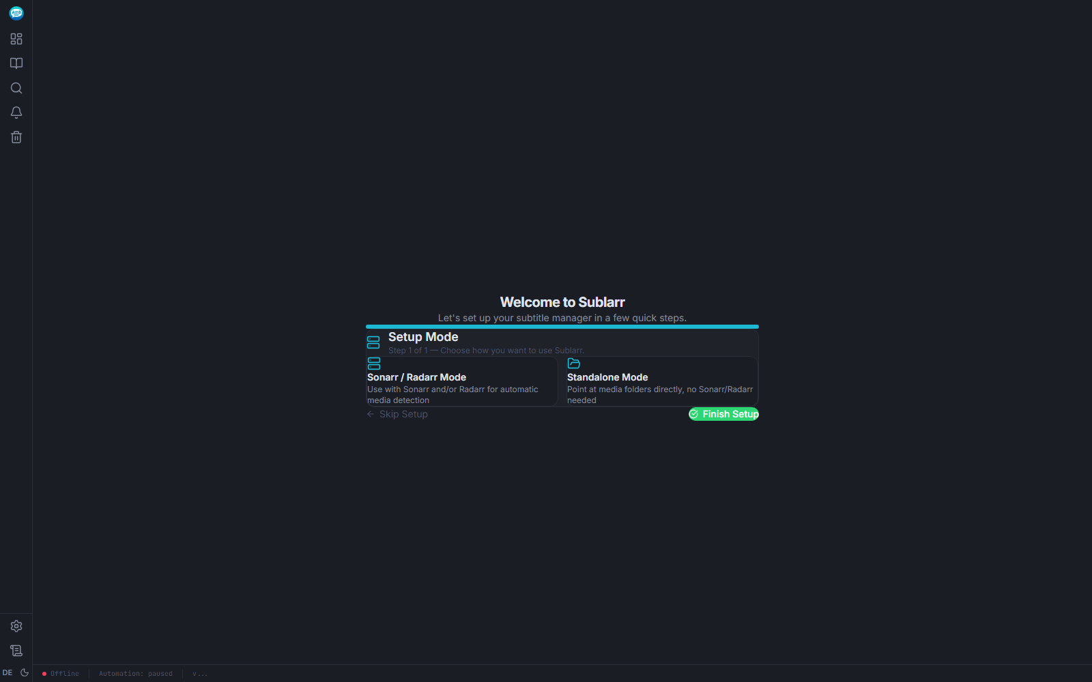Viewport: 1092px width, 682px height.
Task: Open the logs scroll icon
Action: pos(16,651)
